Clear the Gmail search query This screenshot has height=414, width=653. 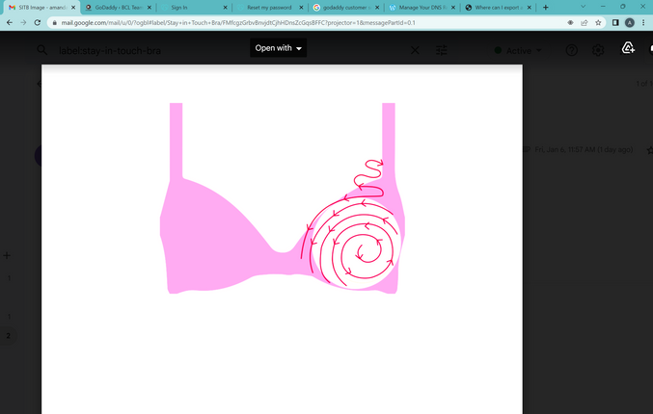pos(415,50)
